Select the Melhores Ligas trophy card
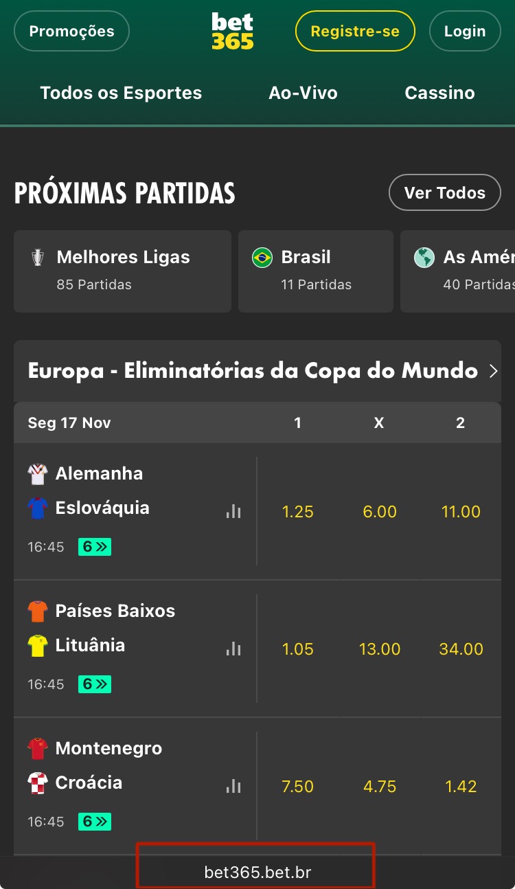This screenshot has height=889, width=515. 122,271
